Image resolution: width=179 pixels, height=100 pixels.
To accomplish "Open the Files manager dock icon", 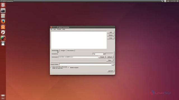I will [3, 16].
